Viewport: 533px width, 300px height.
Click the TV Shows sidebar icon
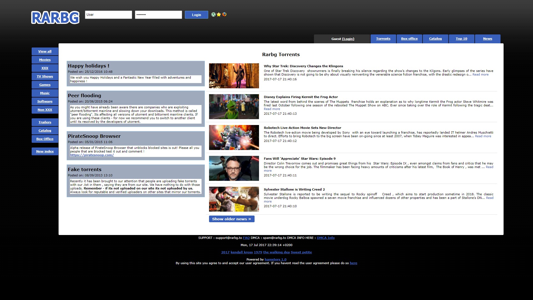[x=45, y=76]
